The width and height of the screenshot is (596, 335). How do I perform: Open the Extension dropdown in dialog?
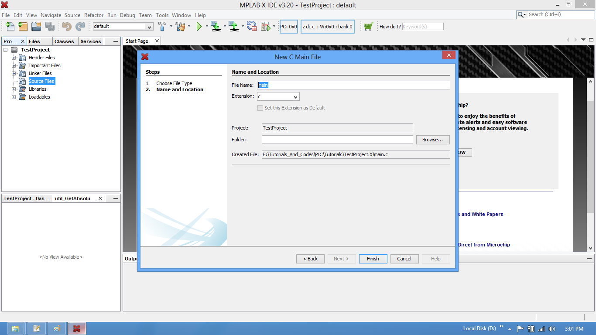coord(295,97)
